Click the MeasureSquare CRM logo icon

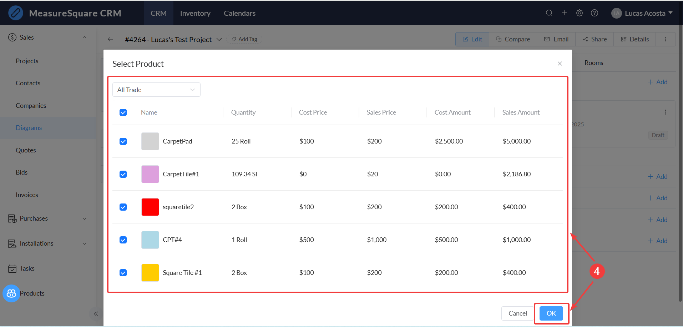(15, 13)
